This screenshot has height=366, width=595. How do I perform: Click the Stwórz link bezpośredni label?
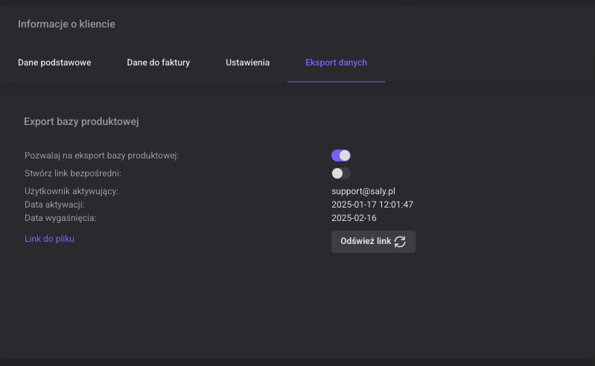[72, 173]
